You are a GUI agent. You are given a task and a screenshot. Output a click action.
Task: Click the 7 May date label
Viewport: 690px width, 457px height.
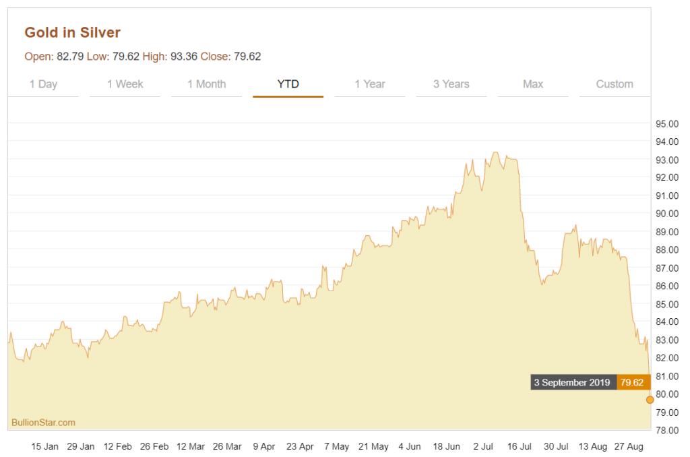tap(337, 446)
